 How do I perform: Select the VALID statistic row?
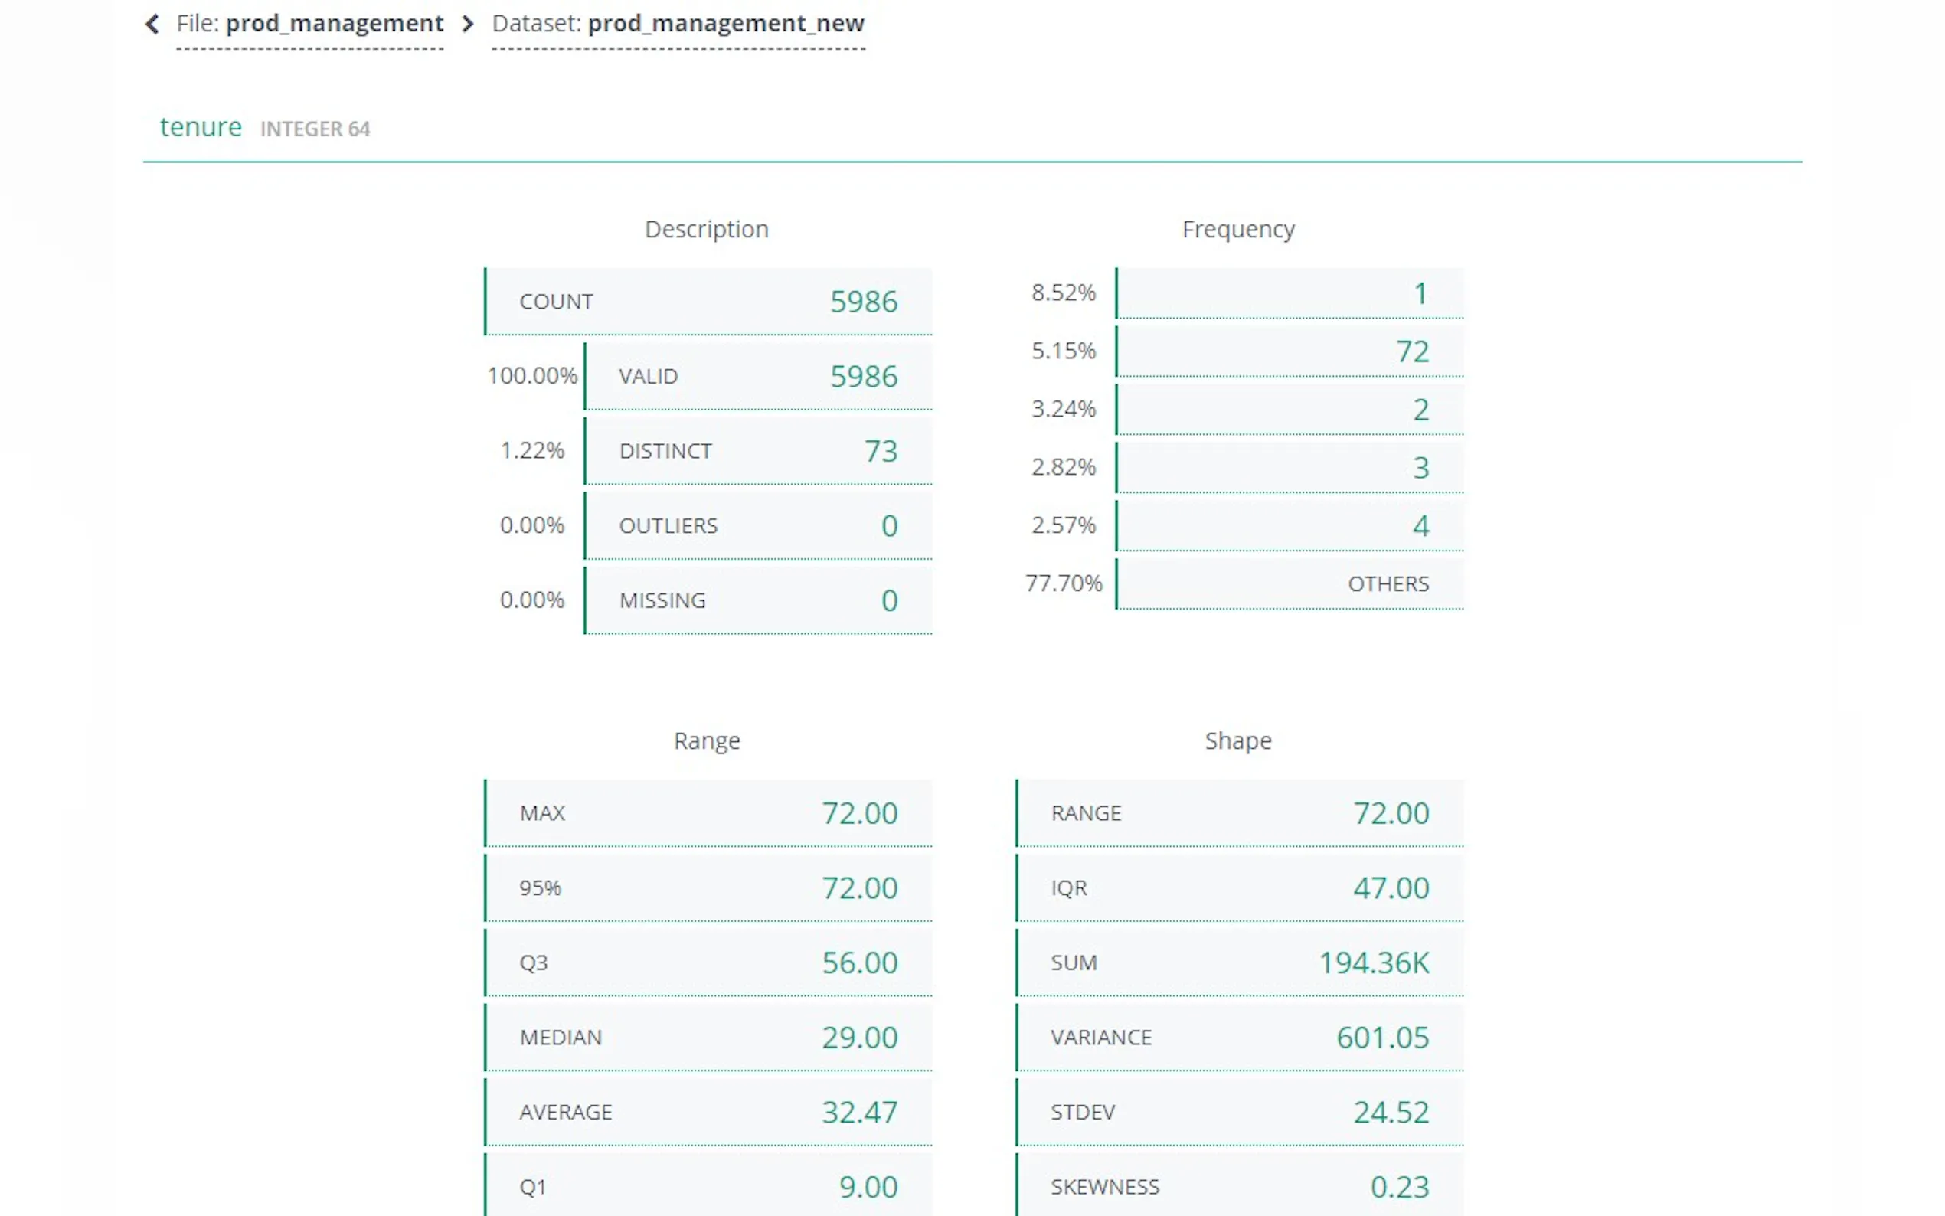click(x=757, y=377)
